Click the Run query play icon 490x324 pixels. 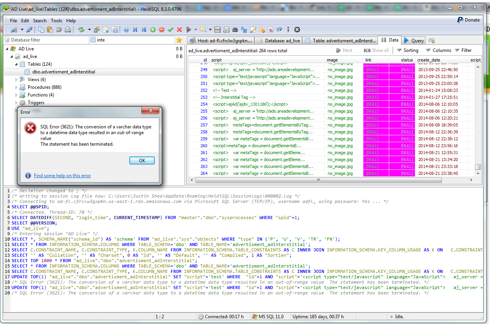189,30
